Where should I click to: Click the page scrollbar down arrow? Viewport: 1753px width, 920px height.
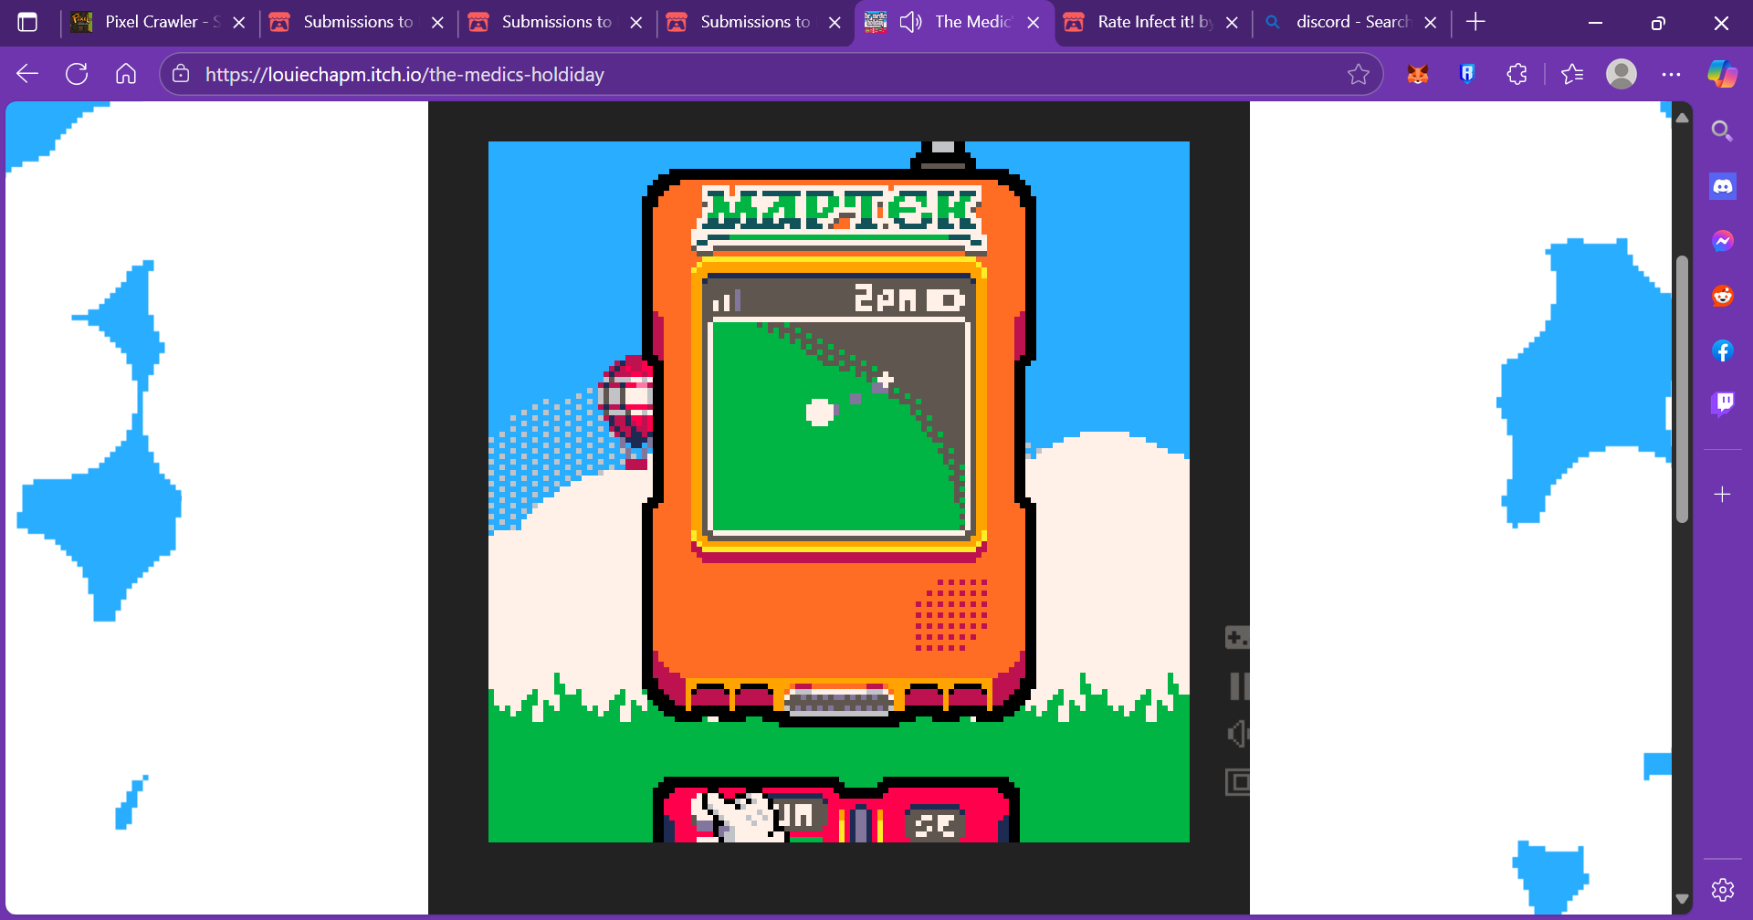pos(1682,900)
